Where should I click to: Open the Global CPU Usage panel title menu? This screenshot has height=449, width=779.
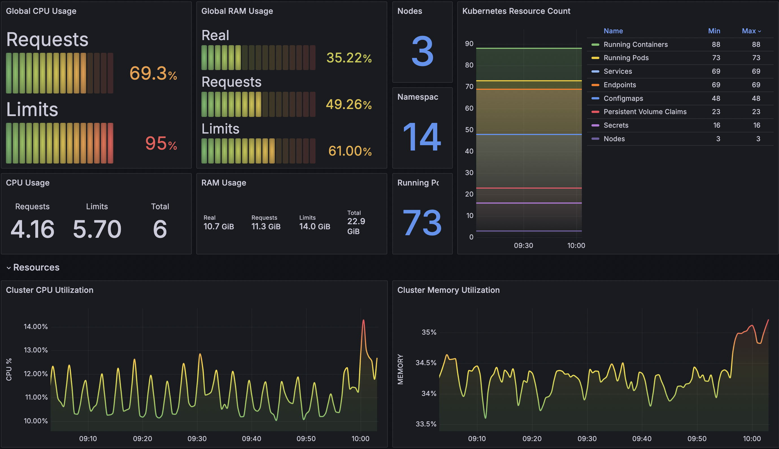(x=41, y=11)
